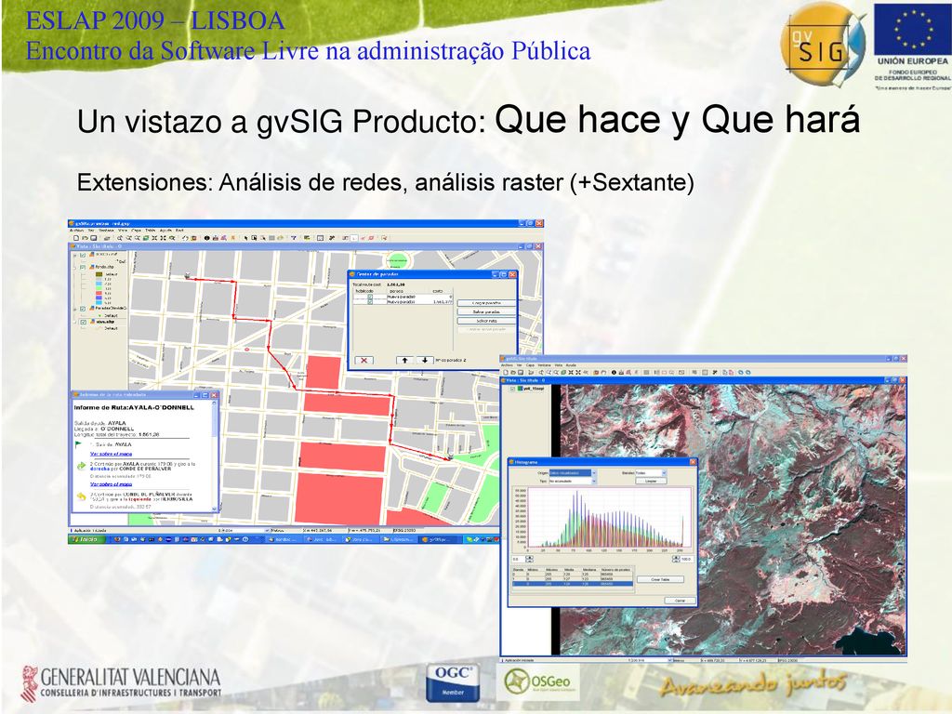Click the red X delete-stop button
Screen dimensions: 952x714
(364, 360)
